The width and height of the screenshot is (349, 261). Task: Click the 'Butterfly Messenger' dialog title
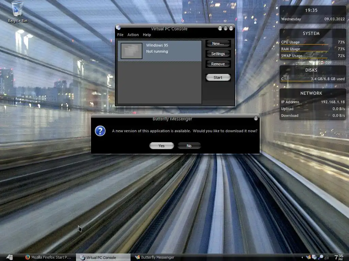pos(172,119)
